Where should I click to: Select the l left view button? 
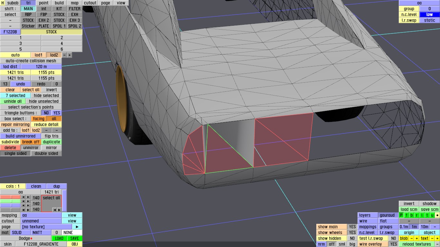tap(422, 215)
